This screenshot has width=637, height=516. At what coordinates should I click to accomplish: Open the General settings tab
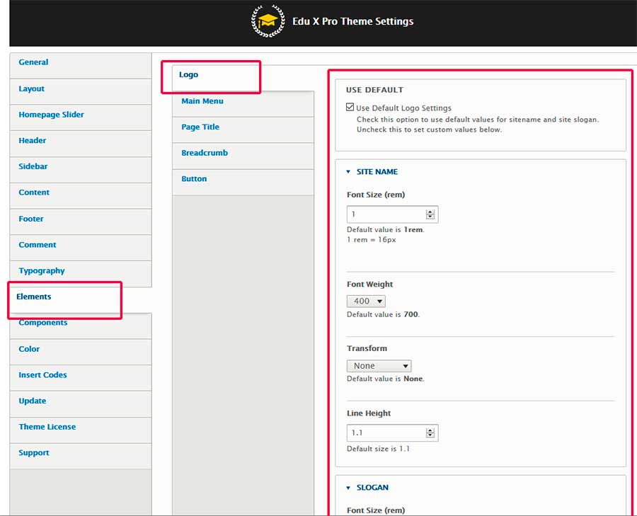point(33,62)
